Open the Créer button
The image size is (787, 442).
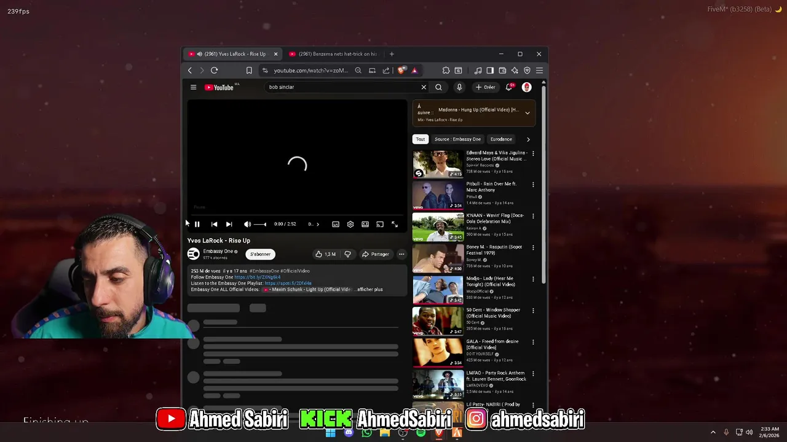point(485,87)
